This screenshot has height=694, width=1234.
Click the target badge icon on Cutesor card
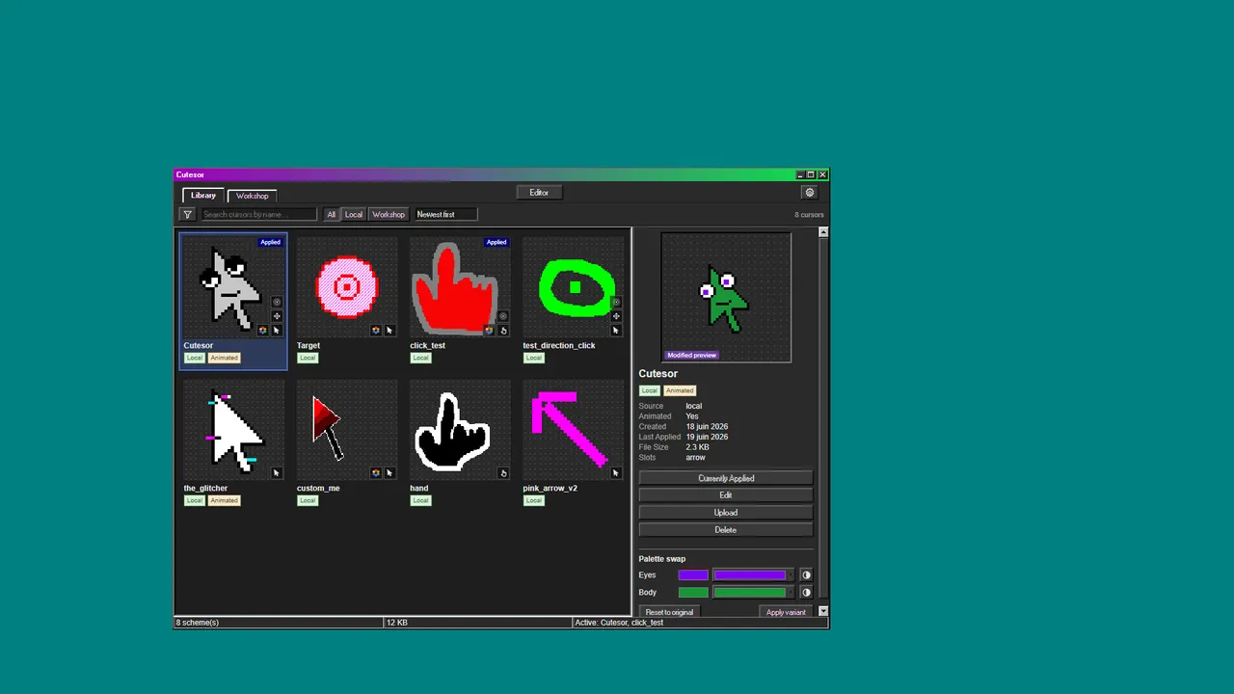point(277,303)
